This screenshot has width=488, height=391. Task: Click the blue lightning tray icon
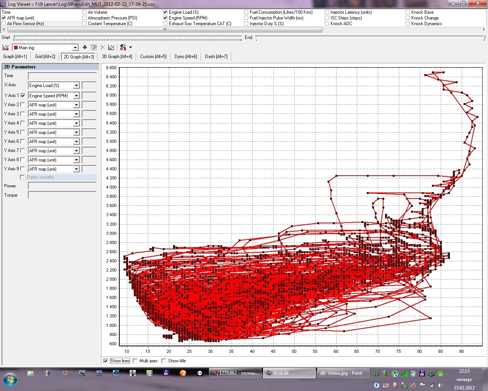pyautogui.click(x=377, y=385)
